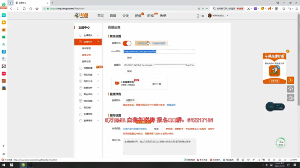
Task: Click the 主播扶持 thumbs-up sidebar icon
Action: 80,114
